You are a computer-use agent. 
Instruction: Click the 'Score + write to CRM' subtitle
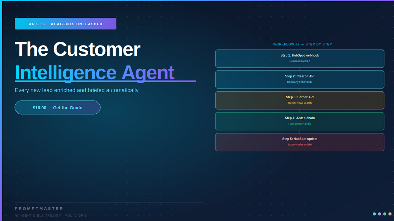click(300, 144)
